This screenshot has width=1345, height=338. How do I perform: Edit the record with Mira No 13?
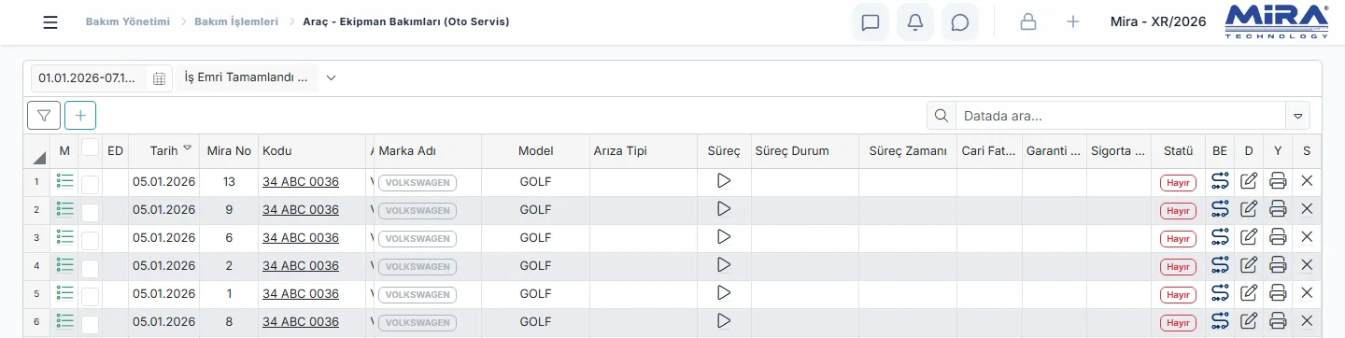pos(1249,181)
